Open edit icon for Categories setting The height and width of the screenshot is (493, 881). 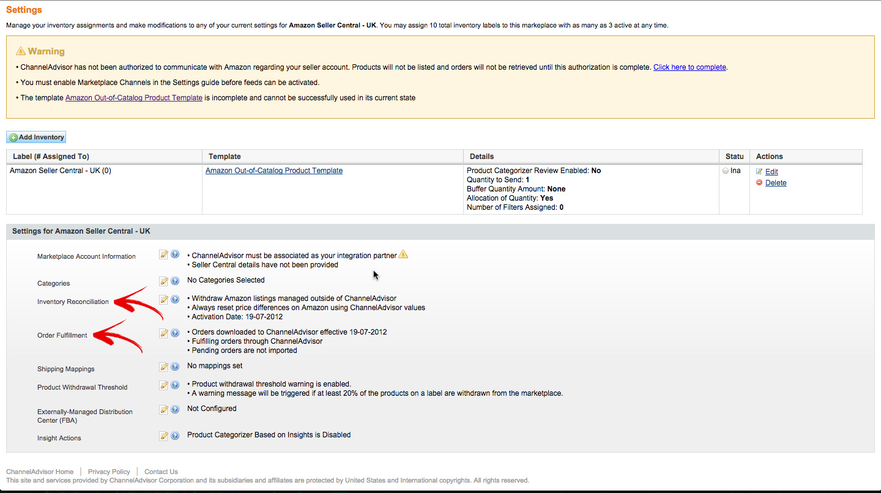(163, 281)
